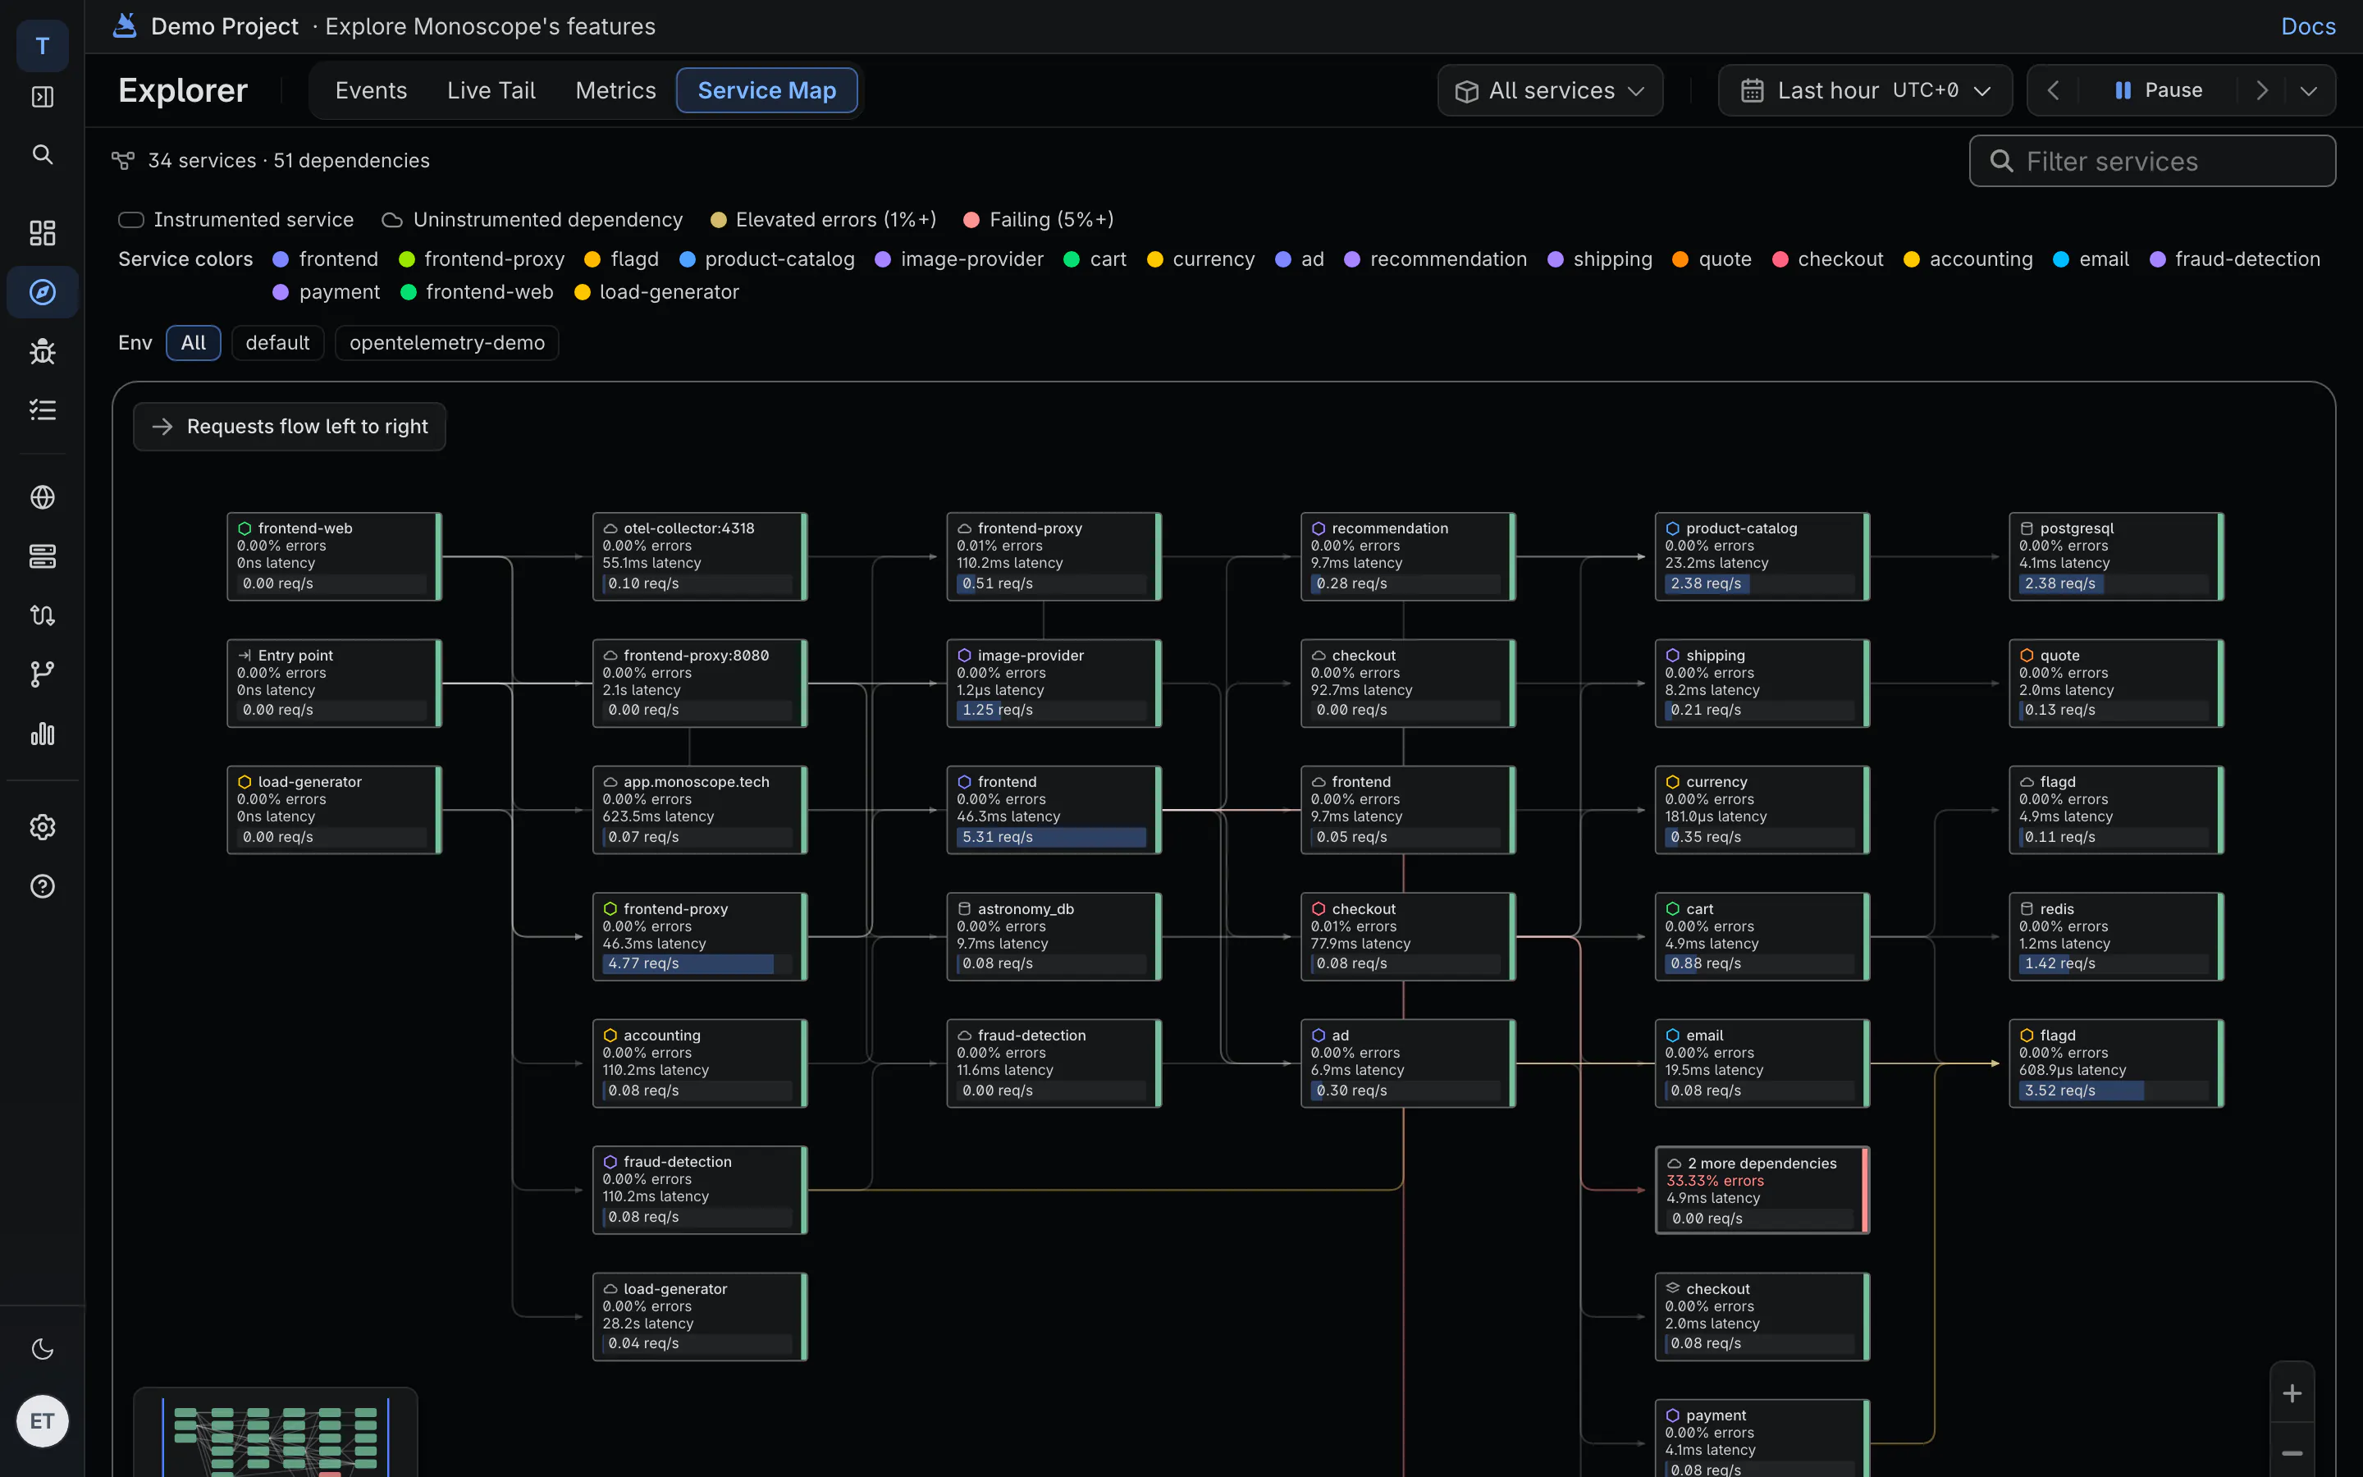
Task: Click the Demo Project title
Action: point(225,26)
